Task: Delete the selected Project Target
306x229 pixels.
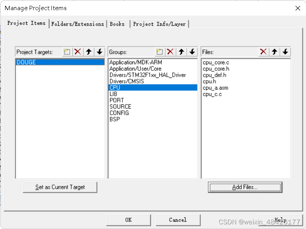Action: point(78,52)
